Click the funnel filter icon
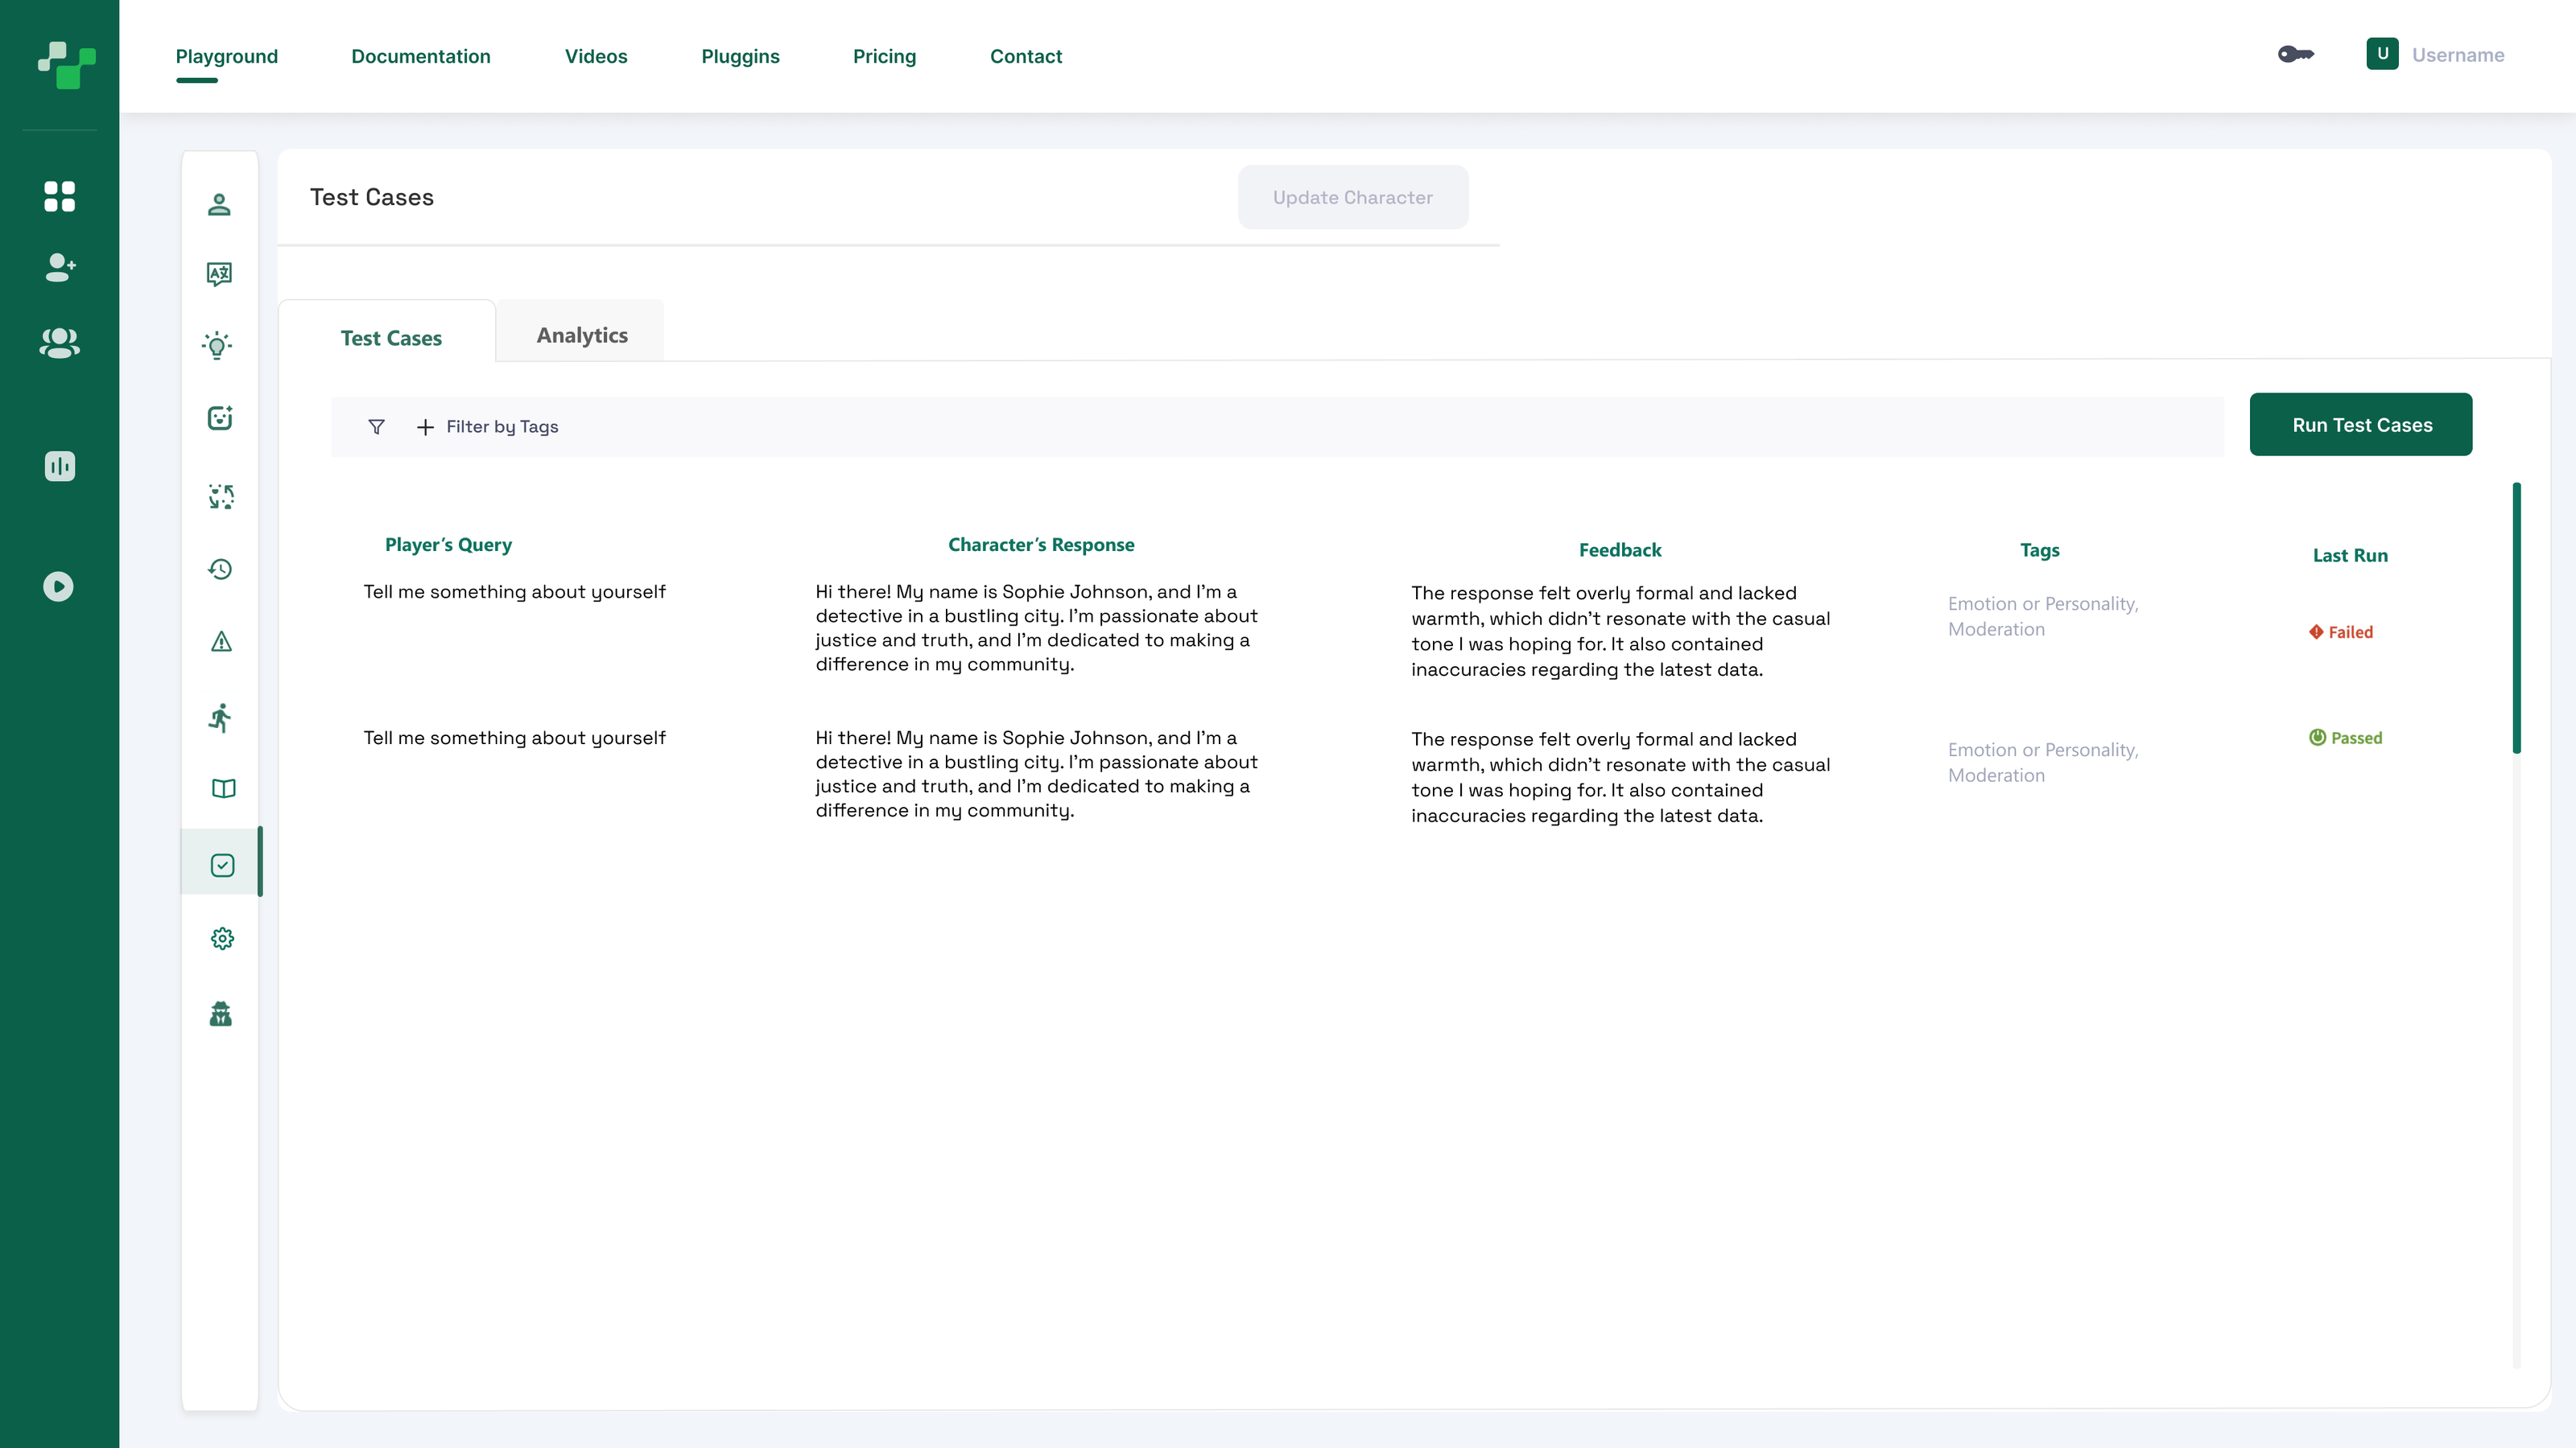Image resolution: width=2576 pixels, height=1448 pixels. (x=376, y=426)
